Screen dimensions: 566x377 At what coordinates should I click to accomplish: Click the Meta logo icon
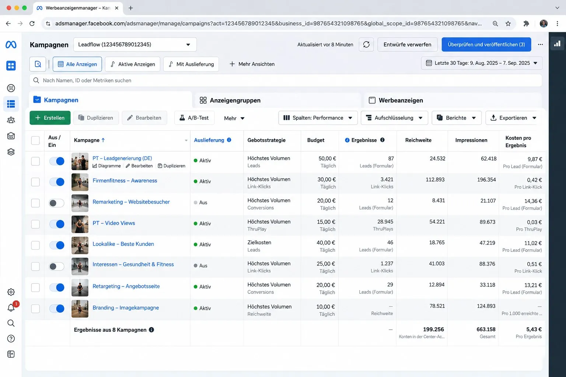pyautogui.click(x=11, y=45)
